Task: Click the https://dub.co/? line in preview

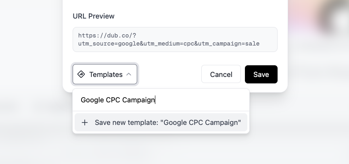Action: tap(107, 35)
